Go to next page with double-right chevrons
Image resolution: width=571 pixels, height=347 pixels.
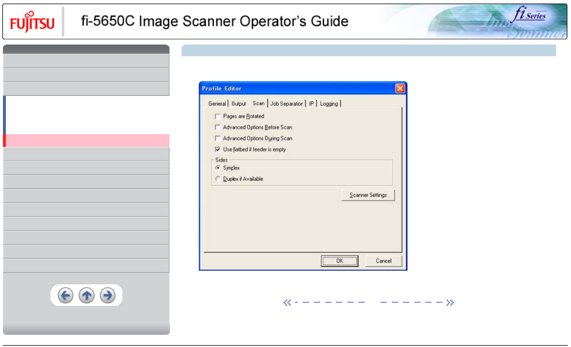coord(450,302)
